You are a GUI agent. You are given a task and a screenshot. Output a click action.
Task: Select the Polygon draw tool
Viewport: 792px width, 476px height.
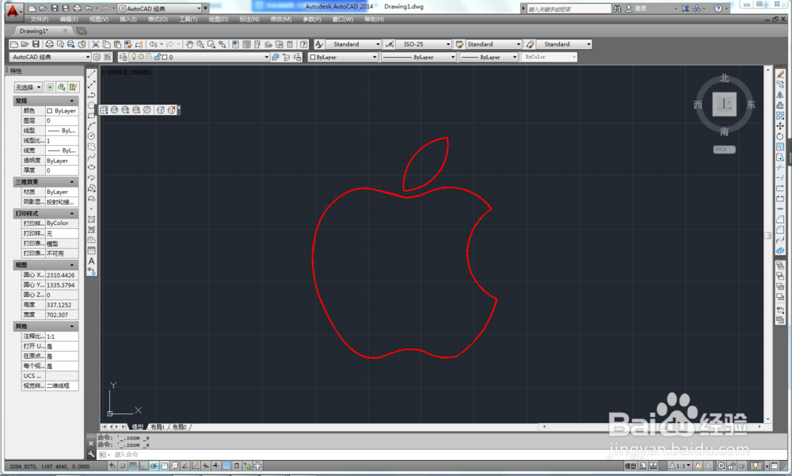(x=91, y=105)
